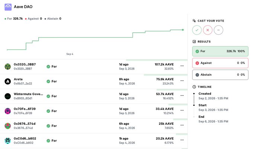Click the green For icon in 0x3320...3BB7 row
Screen dimensions: 253x149
[x=48, y=67]
